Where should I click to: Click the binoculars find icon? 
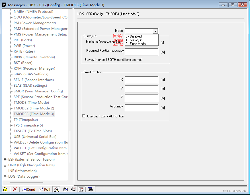pos(90,189)
